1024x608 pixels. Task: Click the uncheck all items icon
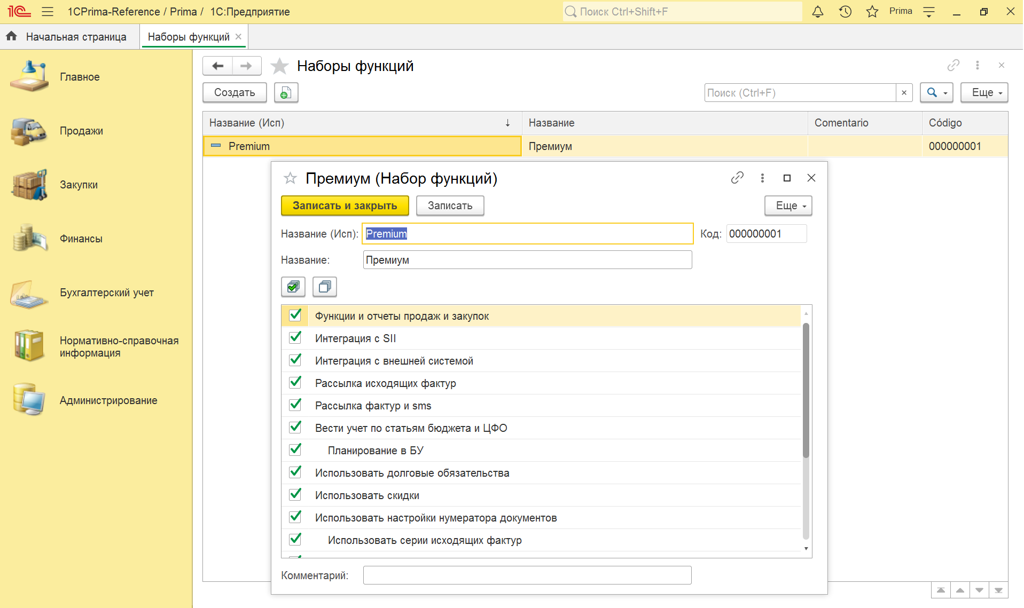(x=324, y=287)
